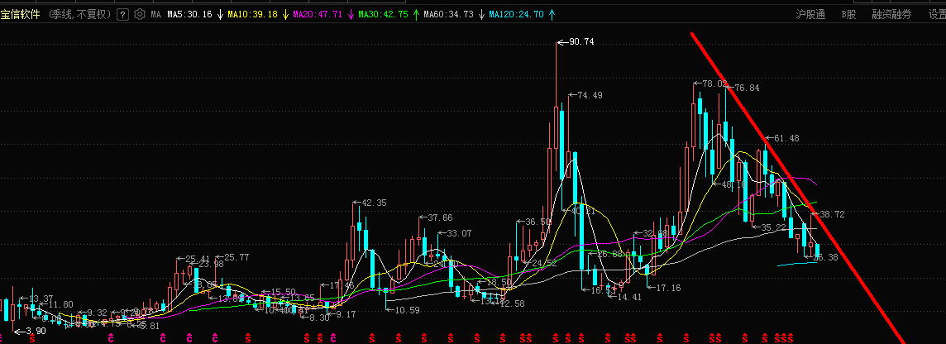Click the magenta MA20:47.71 value
946x344 pixels.
(x=318, y=15)
